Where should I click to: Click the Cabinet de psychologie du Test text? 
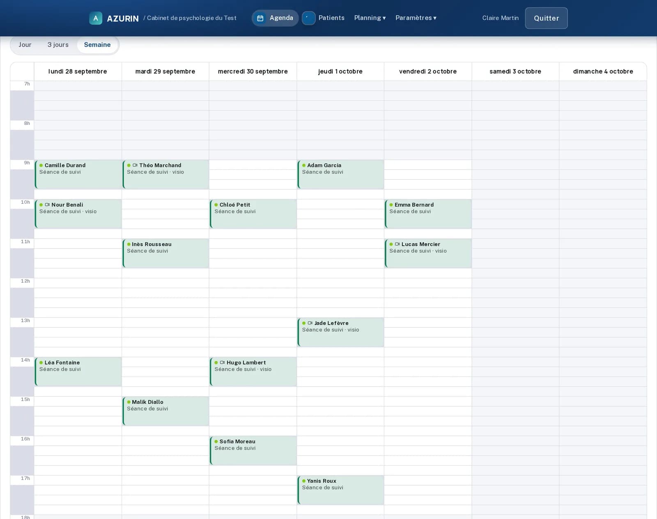[x=192, y=18]
